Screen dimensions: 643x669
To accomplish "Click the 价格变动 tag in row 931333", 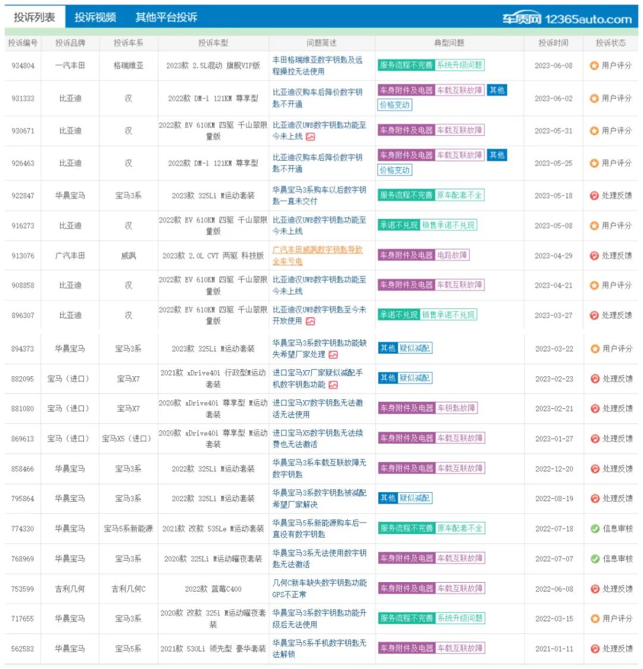I will tap(395, 105).
